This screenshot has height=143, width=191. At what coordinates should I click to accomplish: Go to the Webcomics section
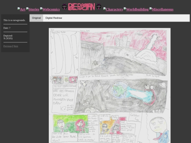click(50, 9)
